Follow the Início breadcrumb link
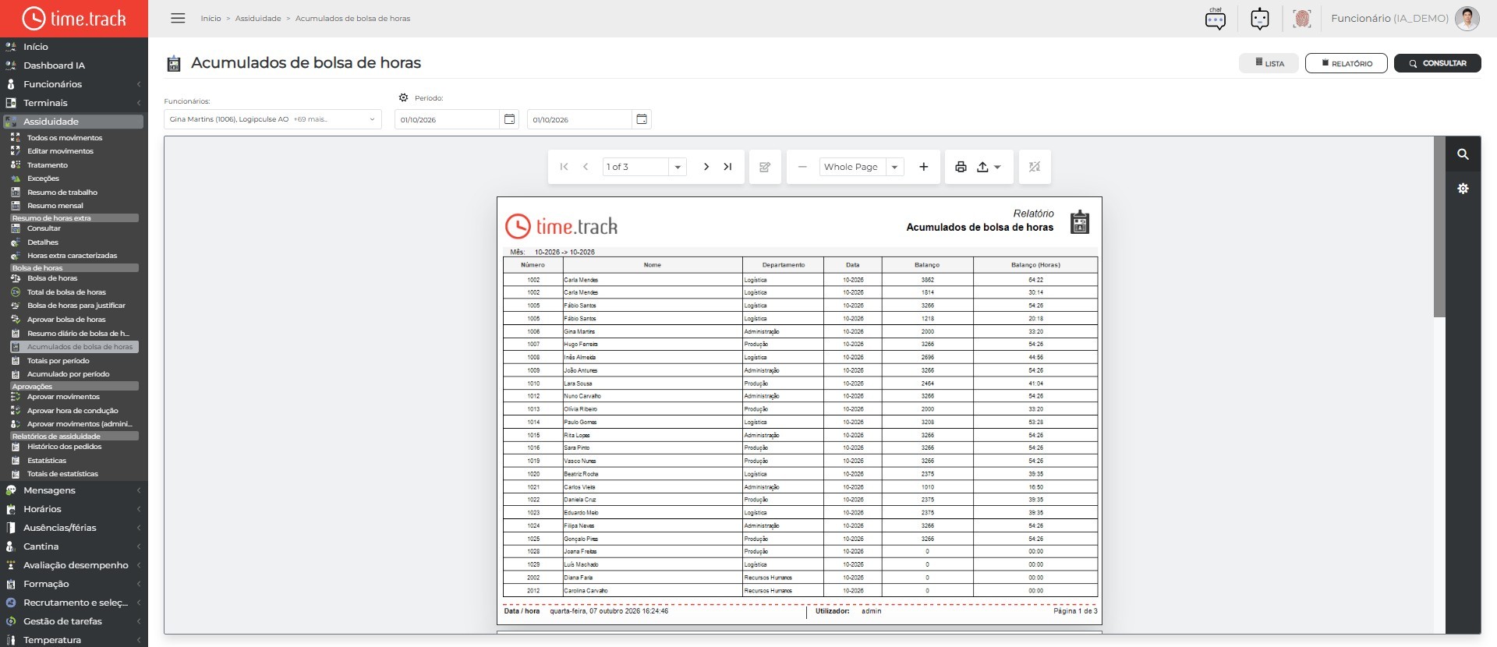The height and width of the screenshot is (647, 1497). pos(211,19)
